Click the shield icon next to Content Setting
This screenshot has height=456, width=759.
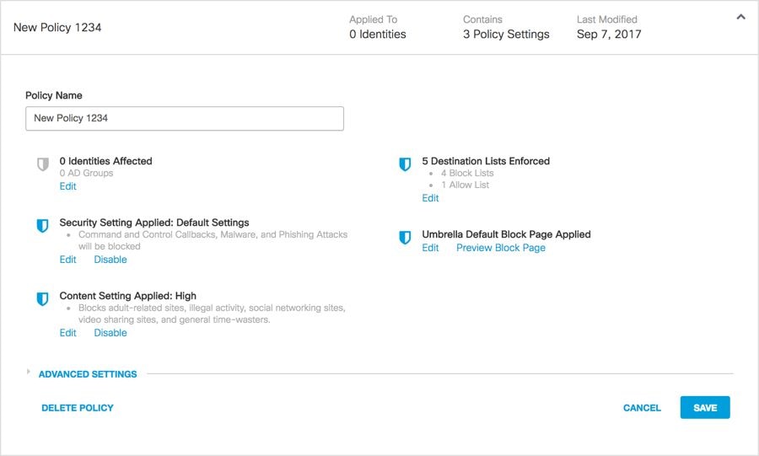click(43, 299)
